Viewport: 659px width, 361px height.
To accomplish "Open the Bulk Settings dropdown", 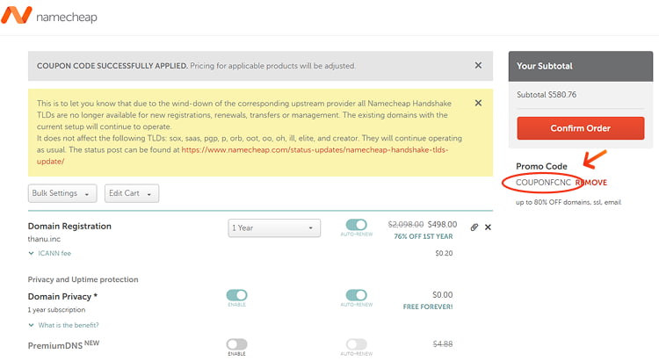I will 62,193.
